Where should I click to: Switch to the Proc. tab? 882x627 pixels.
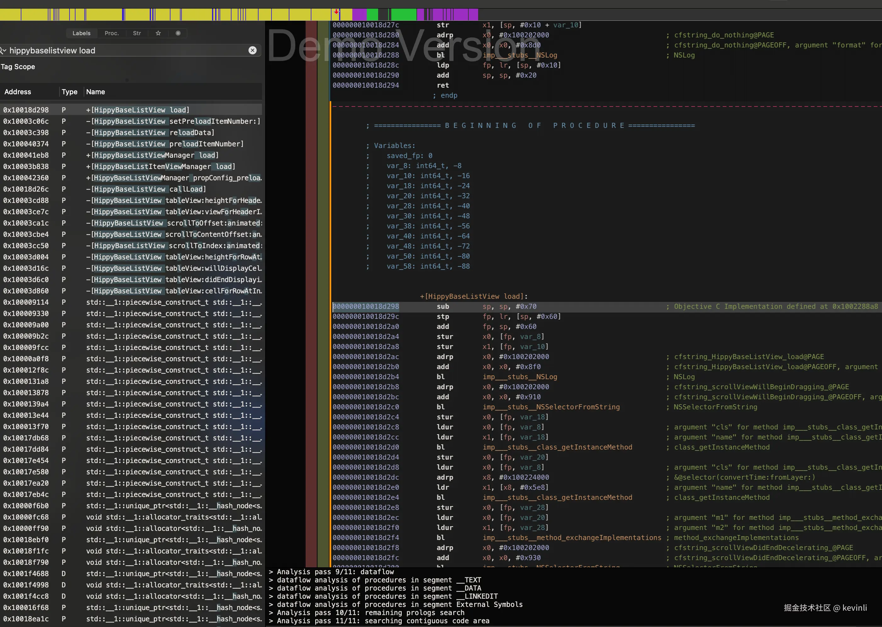pos(112,33)
